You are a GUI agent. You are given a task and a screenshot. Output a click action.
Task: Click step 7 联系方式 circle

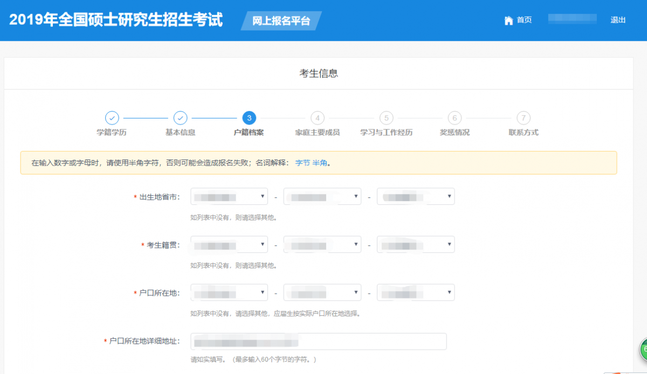click(x=523, y=118)
